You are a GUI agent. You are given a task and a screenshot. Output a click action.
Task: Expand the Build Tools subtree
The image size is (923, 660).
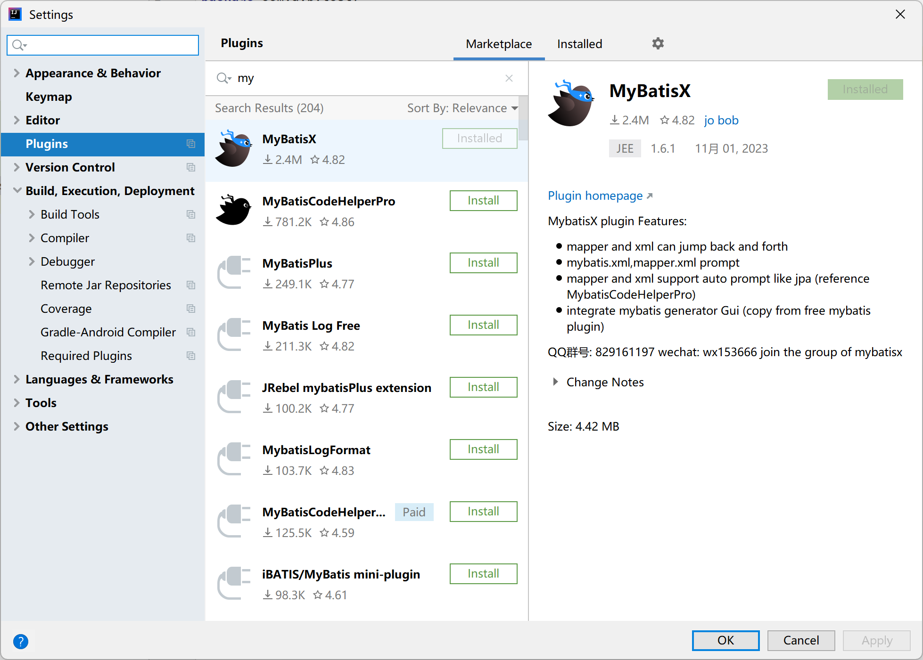[x=32, y=214]
